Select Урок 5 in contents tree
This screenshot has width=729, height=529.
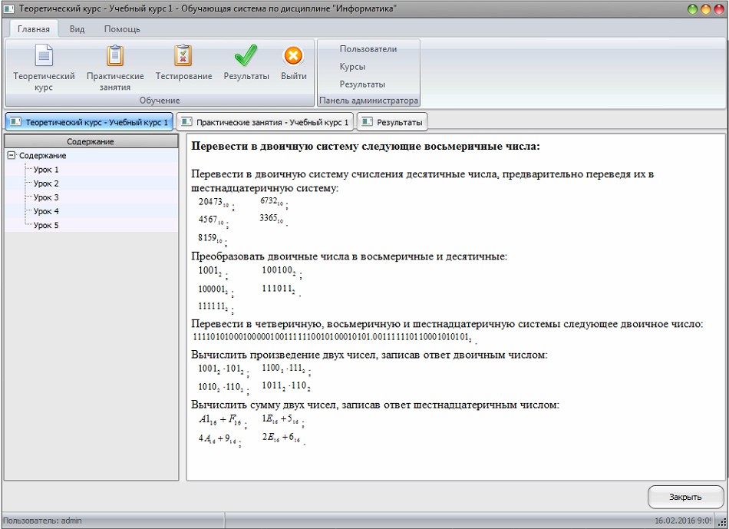point(46,225)
